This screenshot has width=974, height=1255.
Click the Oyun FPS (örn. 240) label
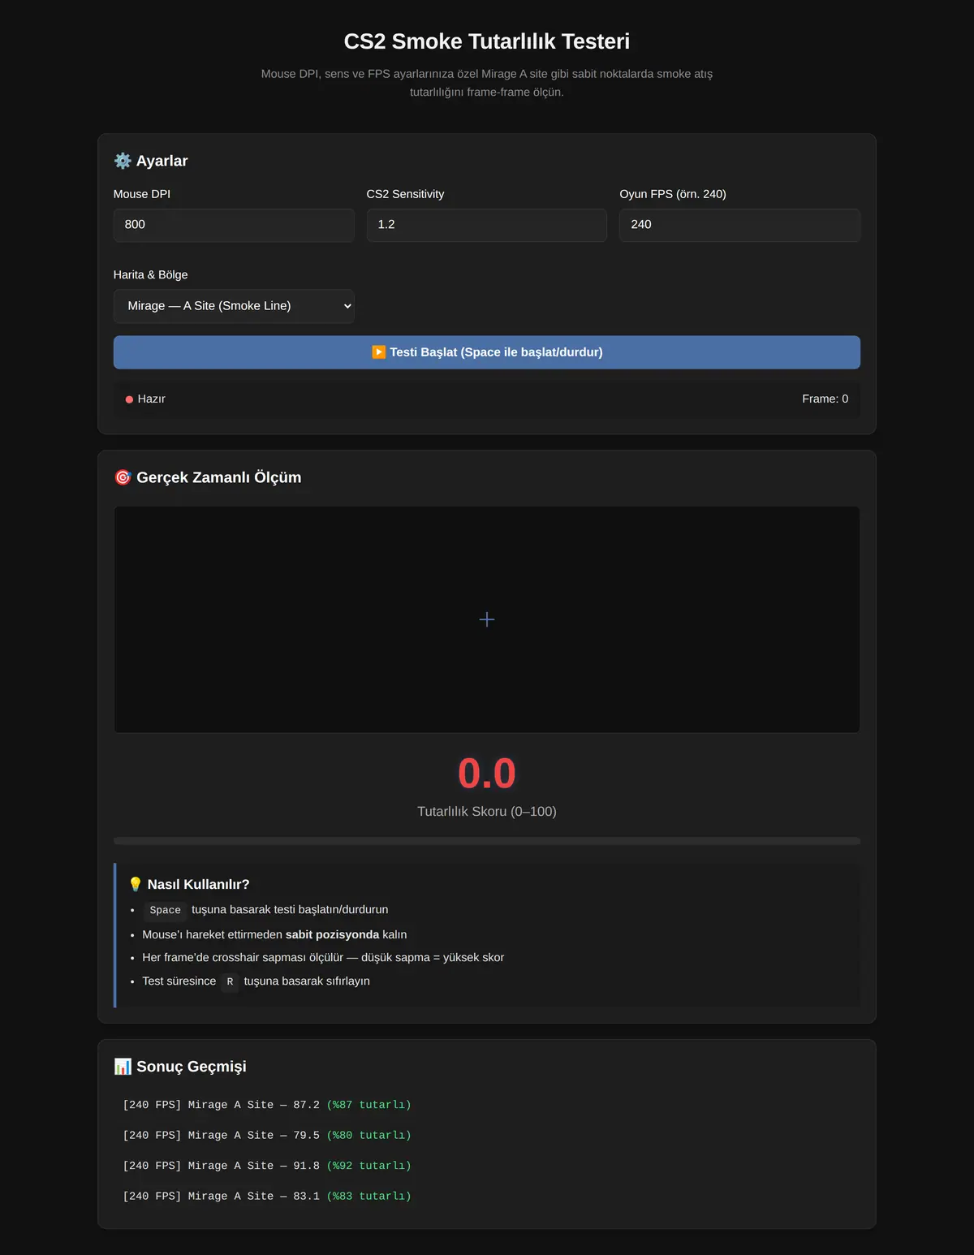tap(673, 194)
